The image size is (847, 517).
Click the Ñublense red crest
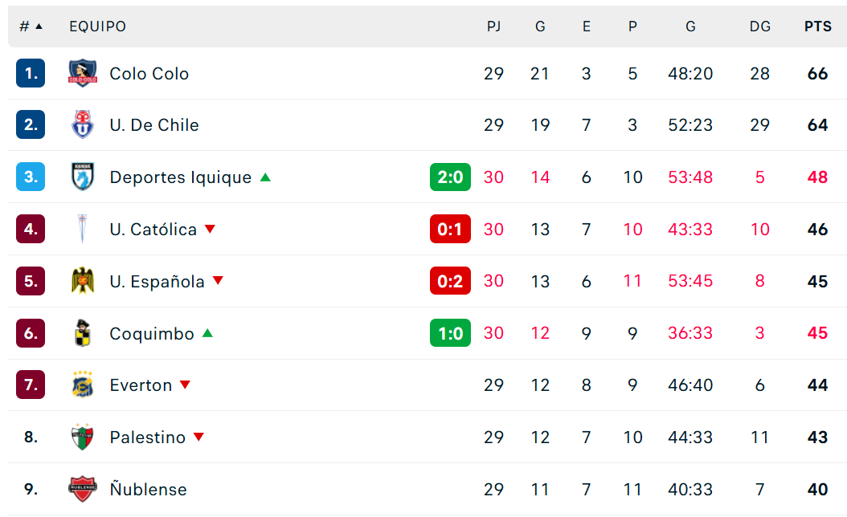[83, 489]
